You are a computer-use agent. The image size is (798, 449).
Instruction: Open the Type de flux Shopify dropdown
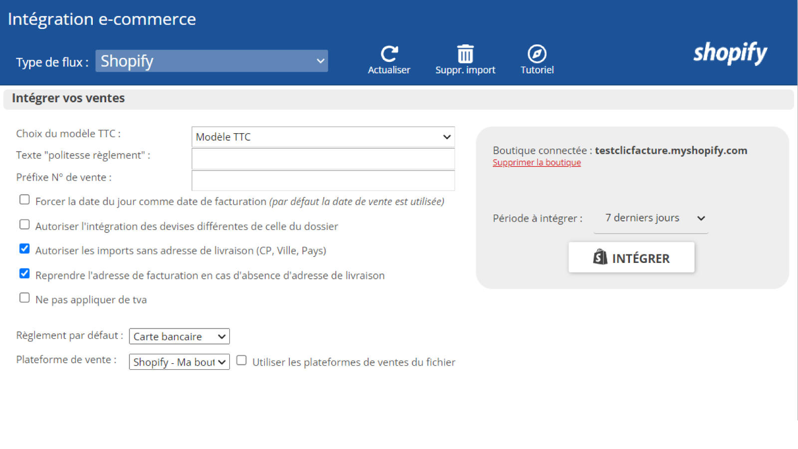point(211,61)
